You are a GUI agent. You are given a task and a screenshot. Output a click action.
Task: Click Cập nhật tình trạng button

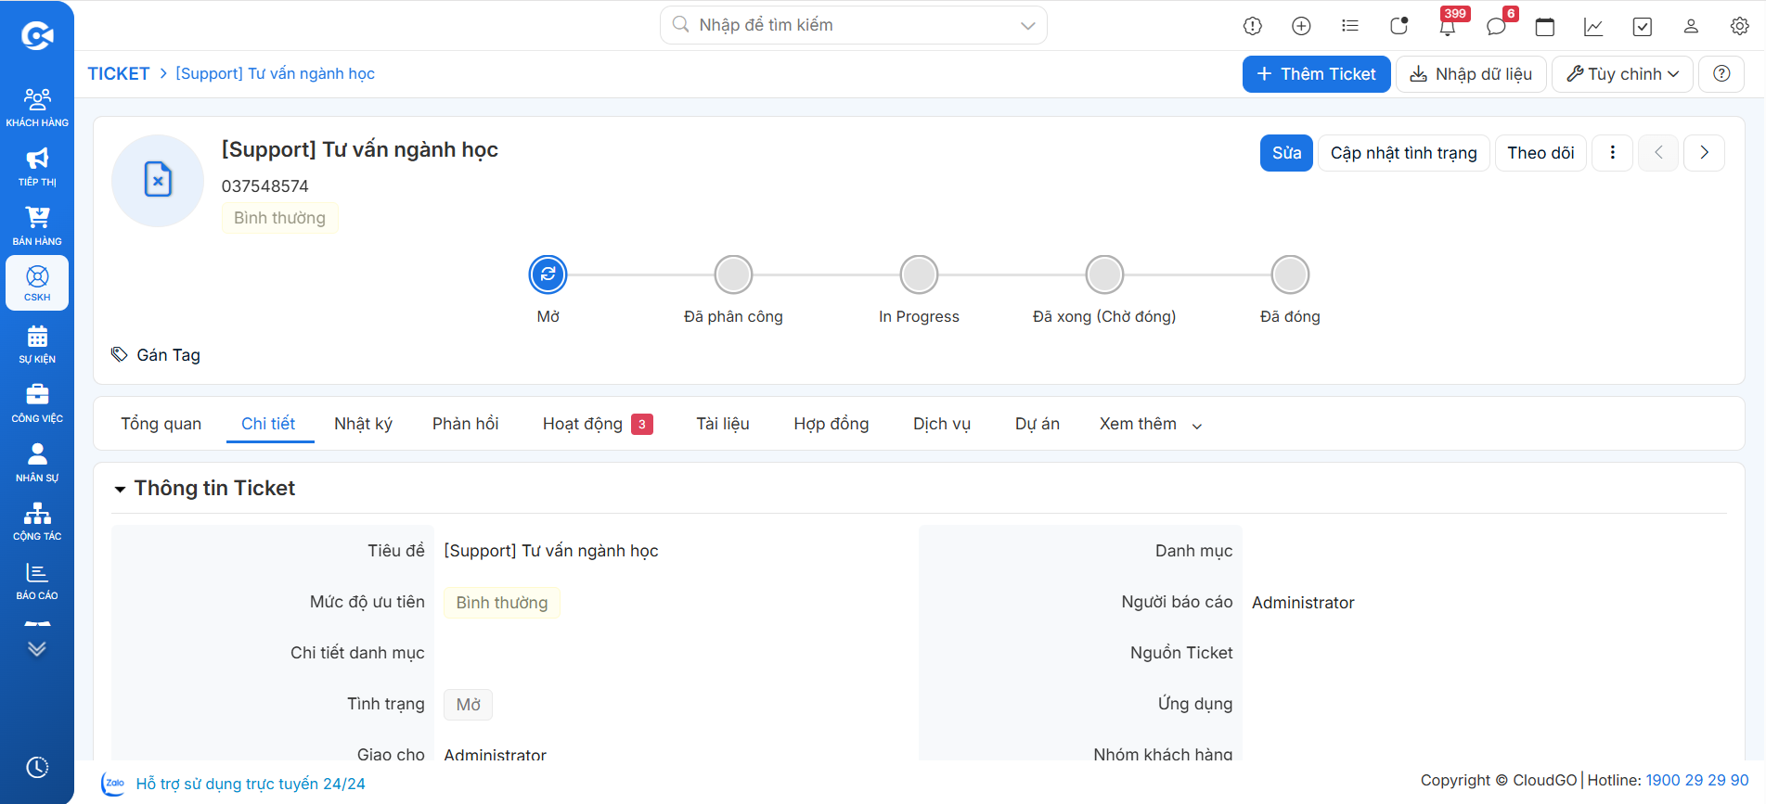click(1403, 153)
